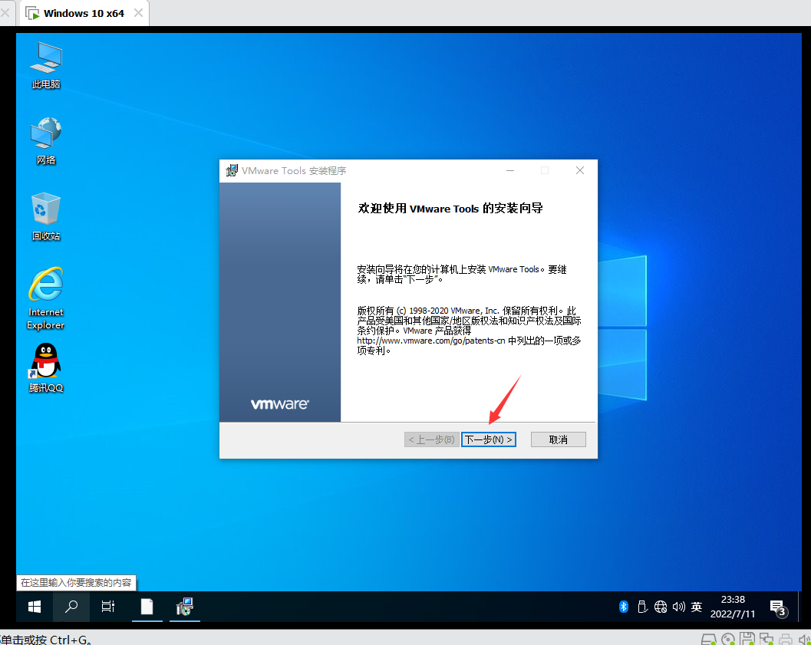Screen dimensions: 811x645
Task: Select the Internet Explorer desktop icon
Action: coord(46,298)
